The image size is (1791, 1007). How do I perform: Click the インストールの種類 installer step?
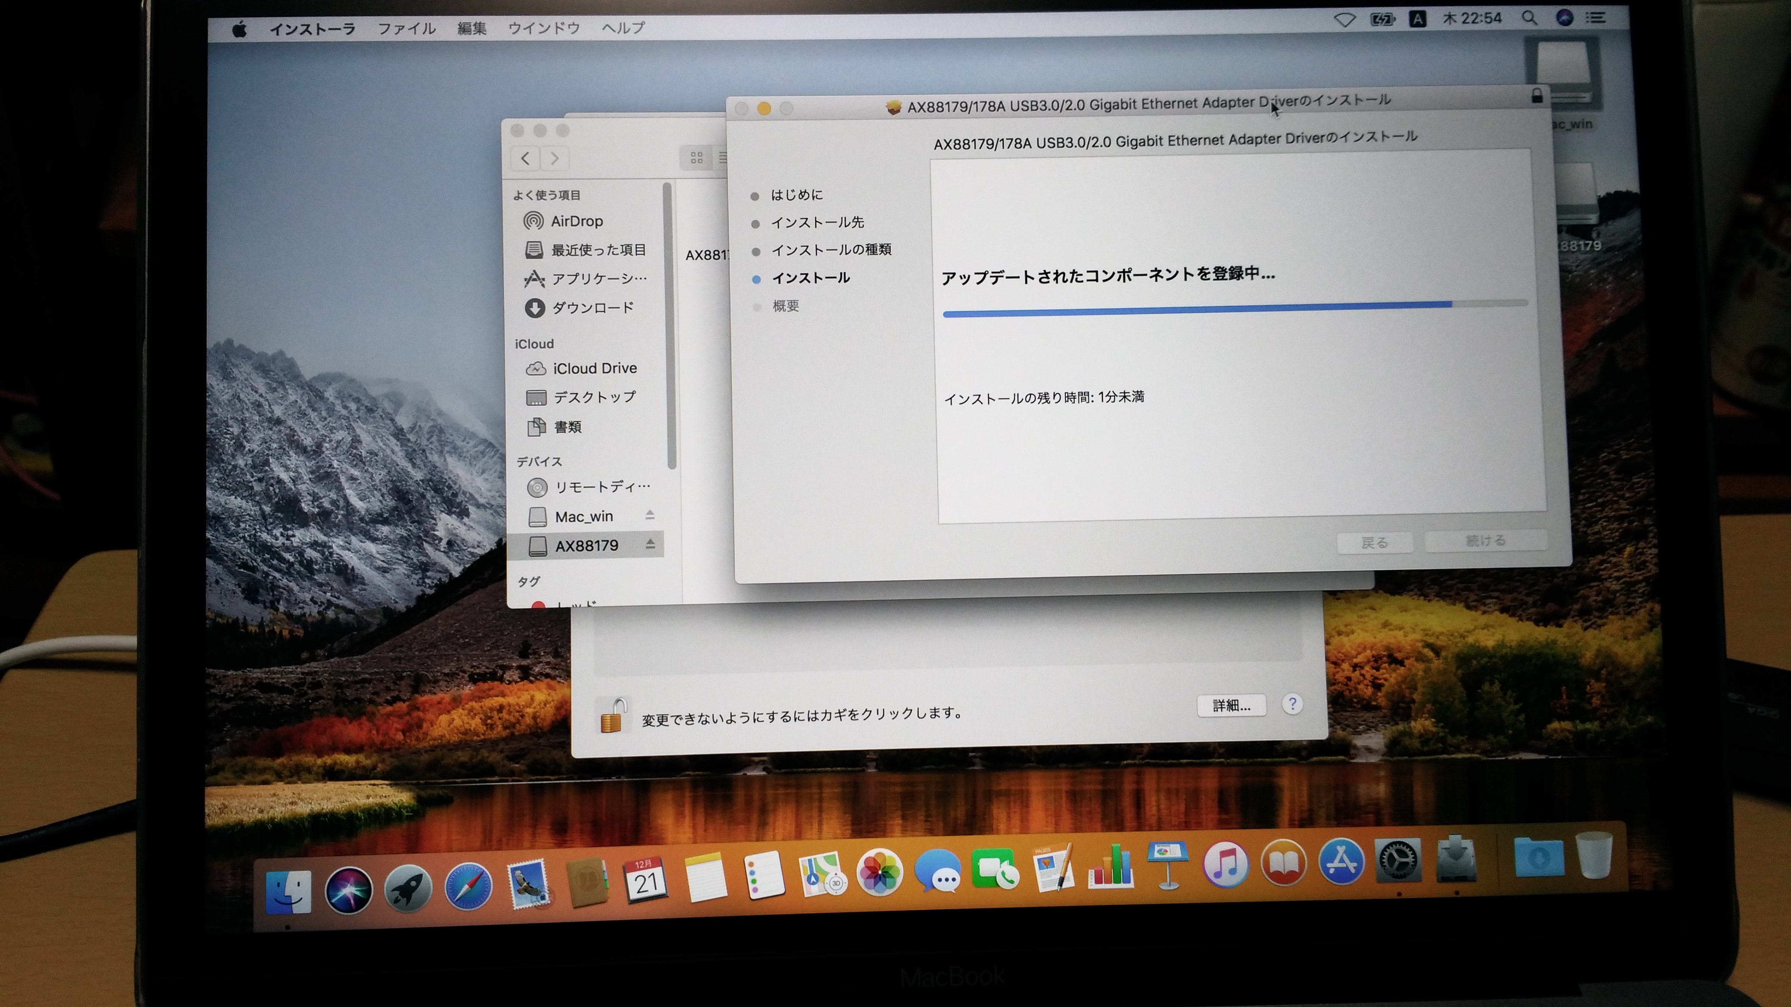[x=831, y=250]
